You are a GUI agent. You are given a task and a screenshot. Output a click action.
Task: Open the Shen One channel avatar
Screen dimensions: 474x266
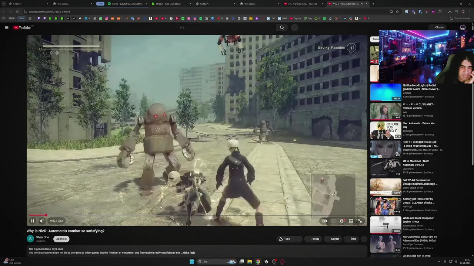pos(30,239)
